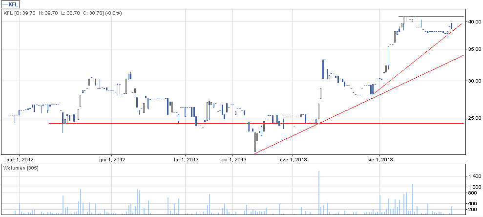Click the 800 volume axis label
Viewport: 483px width, 217px height.
click(x=473, y=193)
